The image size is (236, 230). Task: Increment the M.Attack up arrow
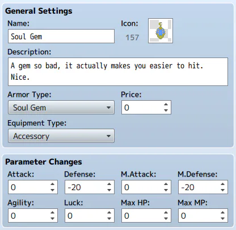(166, 184)
